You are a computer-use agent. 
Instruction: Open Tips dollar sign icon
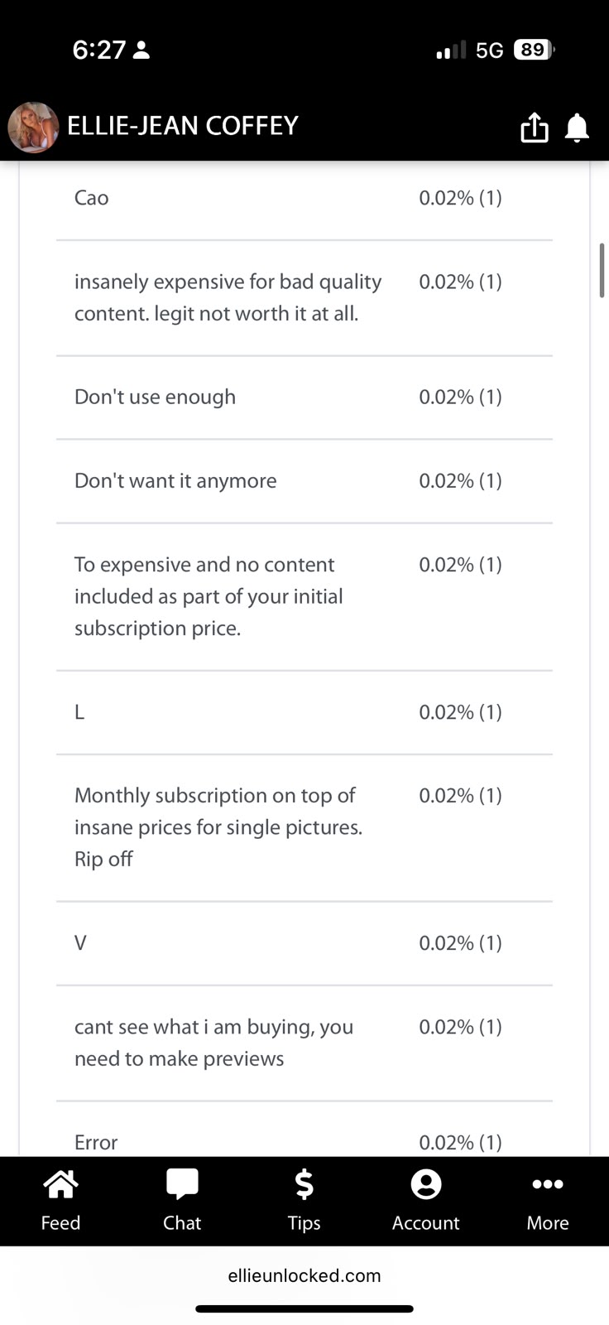[x=304, y=1200]
